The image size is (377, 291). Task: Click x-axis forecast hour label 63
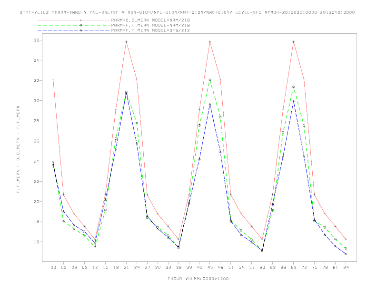273,267
